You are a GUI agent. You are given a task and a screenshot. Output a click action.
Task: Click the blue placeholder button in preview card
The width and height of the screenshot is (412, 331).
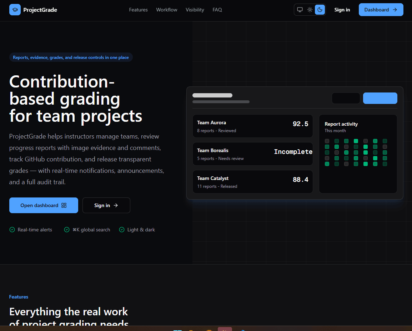coord(380,98)
